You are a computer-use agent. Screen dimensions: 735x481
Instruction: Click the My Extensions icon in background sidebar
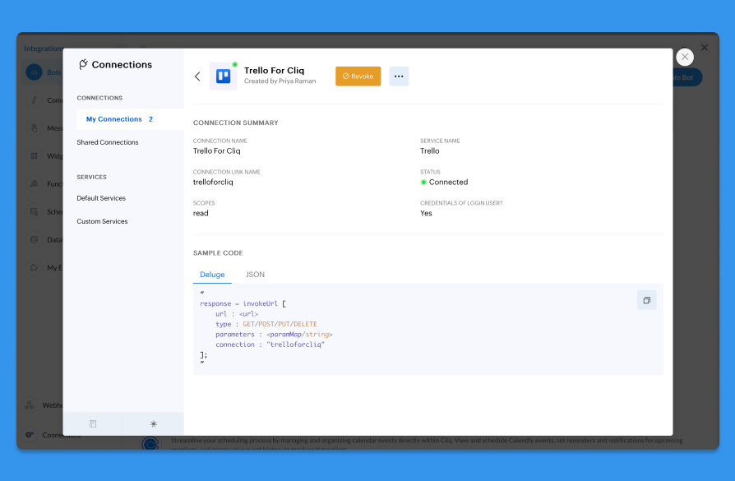[x=35, y=267]
